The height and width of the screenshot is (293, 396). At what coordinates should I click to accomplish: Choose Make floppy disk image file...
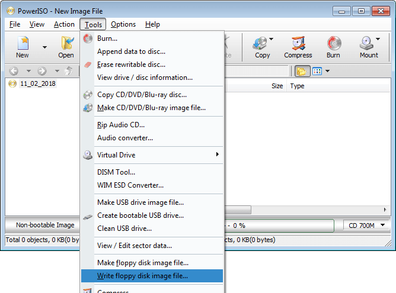pos(152,263)
